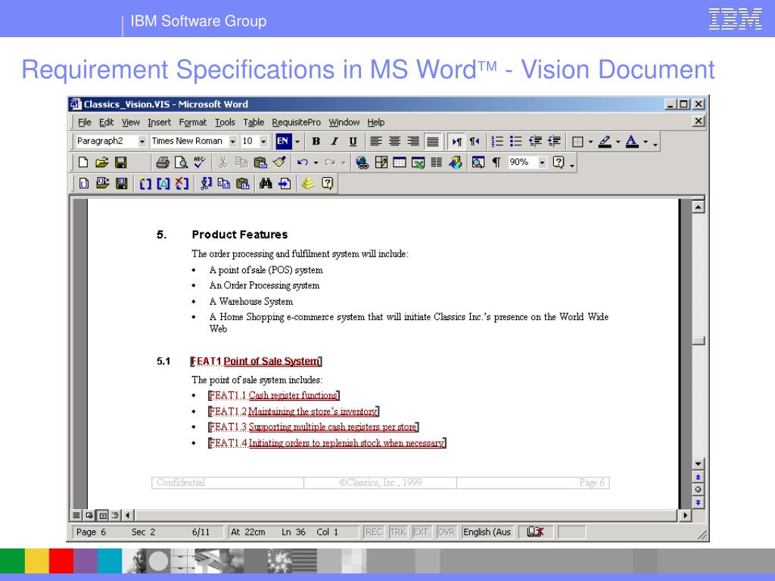This screenshot has height=581, width=775.
Task: Click the RequisitePro help question mark icon
Action: (327, 184)
